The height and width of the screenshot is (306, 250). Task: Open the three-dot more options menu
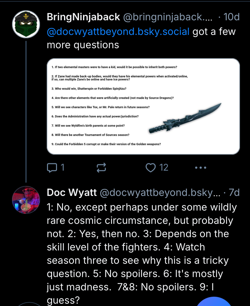201,168
